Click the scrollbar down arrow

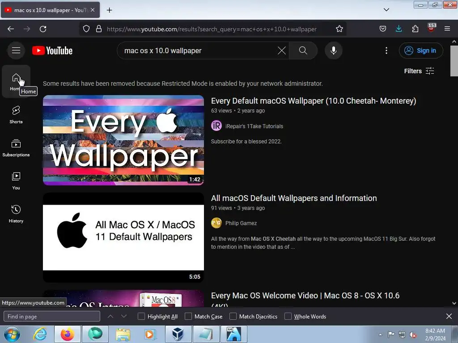(454, 303)
